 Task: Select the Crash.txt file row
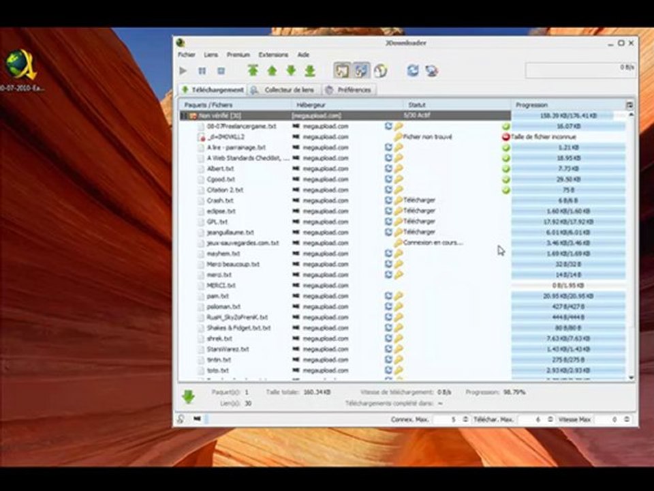tap(403, 200)
